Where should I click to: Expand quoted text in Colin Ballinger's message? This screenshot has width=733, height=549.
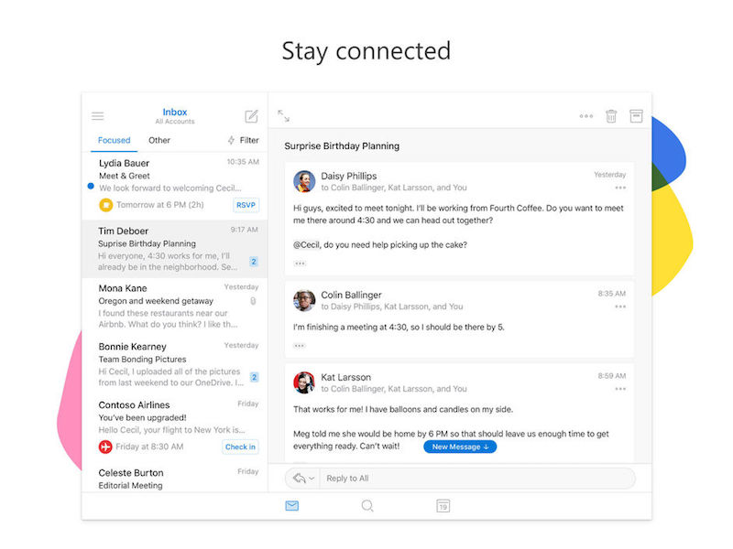point(300,346)
